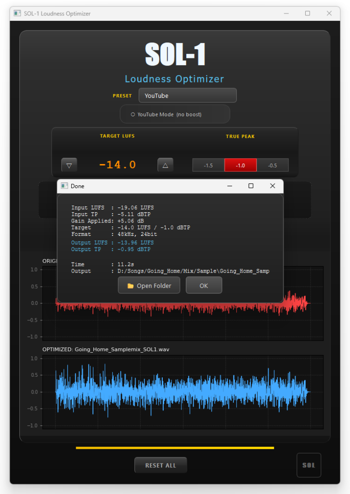Screen dimensions: 350x494
Task: Click the -14.0 target LUFS value
Action: (117, 165)
